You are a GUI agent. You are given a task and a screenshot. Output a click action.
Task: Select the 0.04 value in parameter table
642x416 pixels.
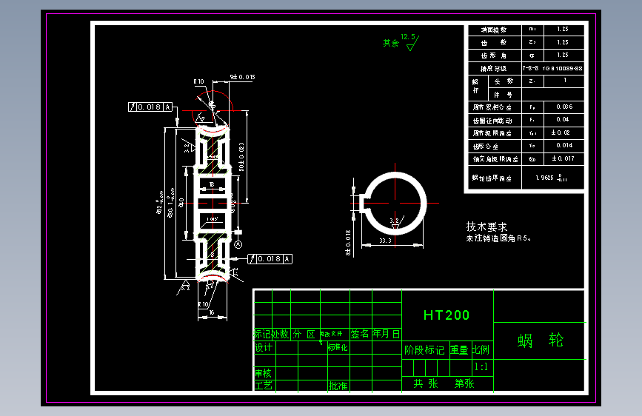(563, 120)
